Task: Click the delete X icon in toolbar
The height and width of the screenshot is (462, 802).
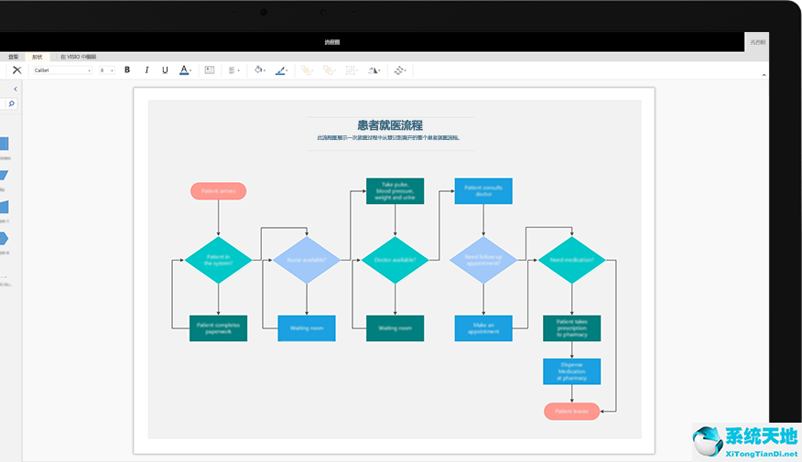Action: 16,70
